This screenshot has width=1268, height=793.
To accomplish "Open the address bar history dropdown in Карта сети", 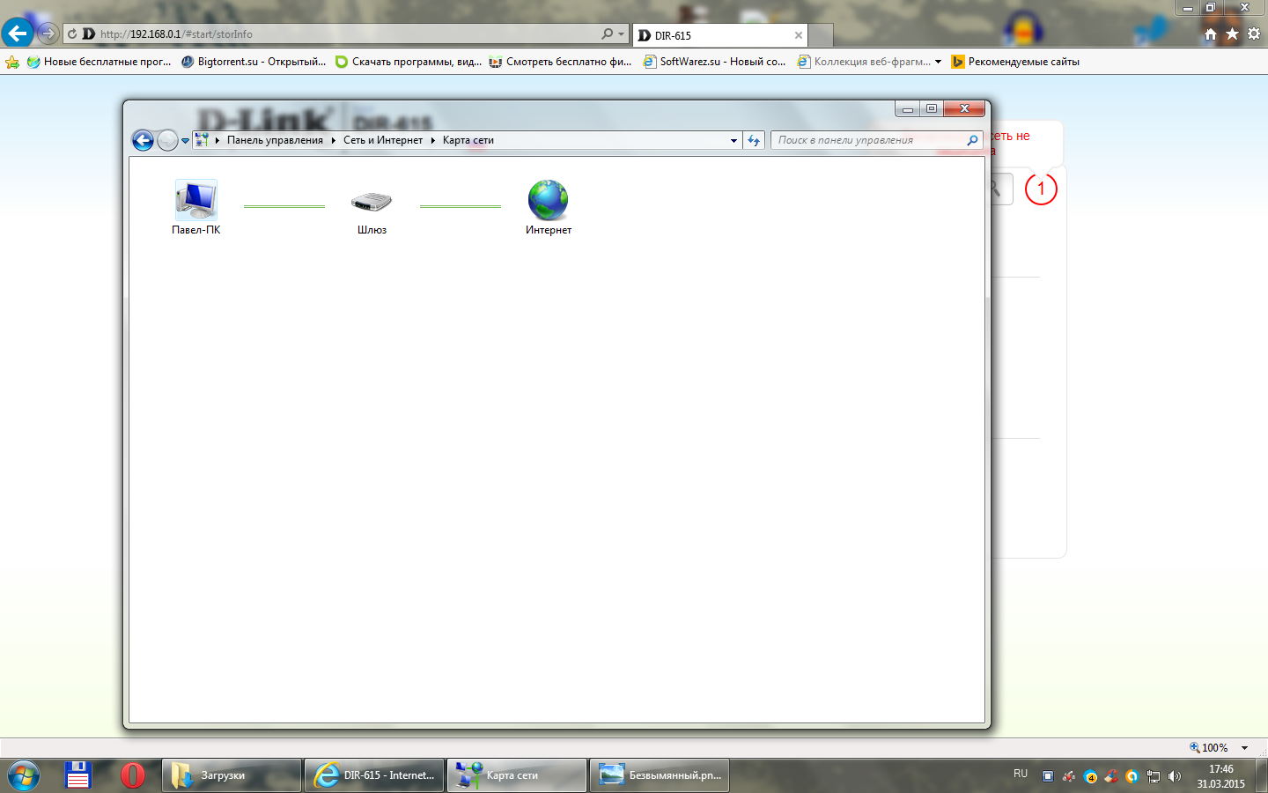I will pos(734,140).
